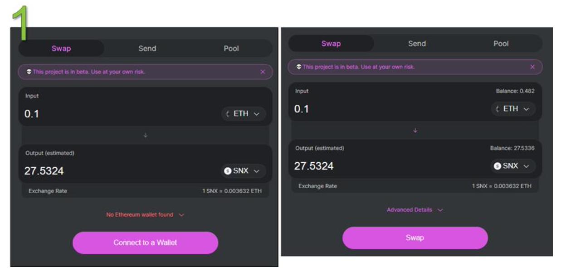Click the ETH token icon in right panel

(498, 109)
